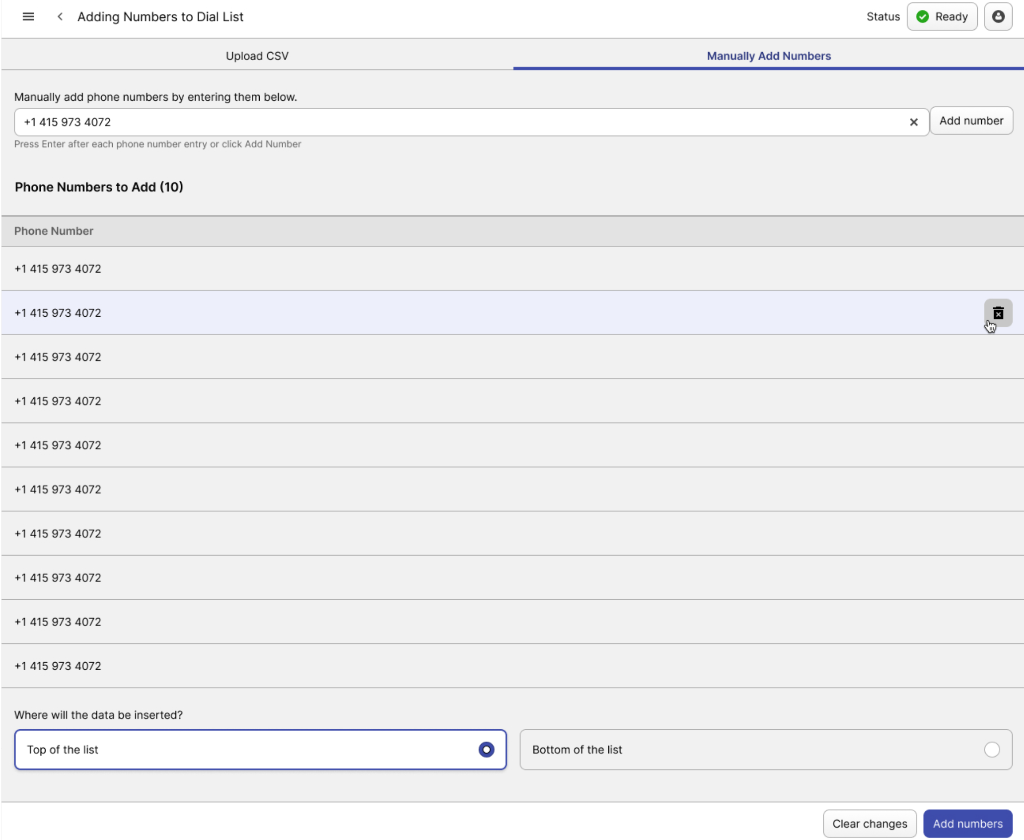
Task: Switch to the Manually Add Numbers tab
Action: (x=768, y=56)
